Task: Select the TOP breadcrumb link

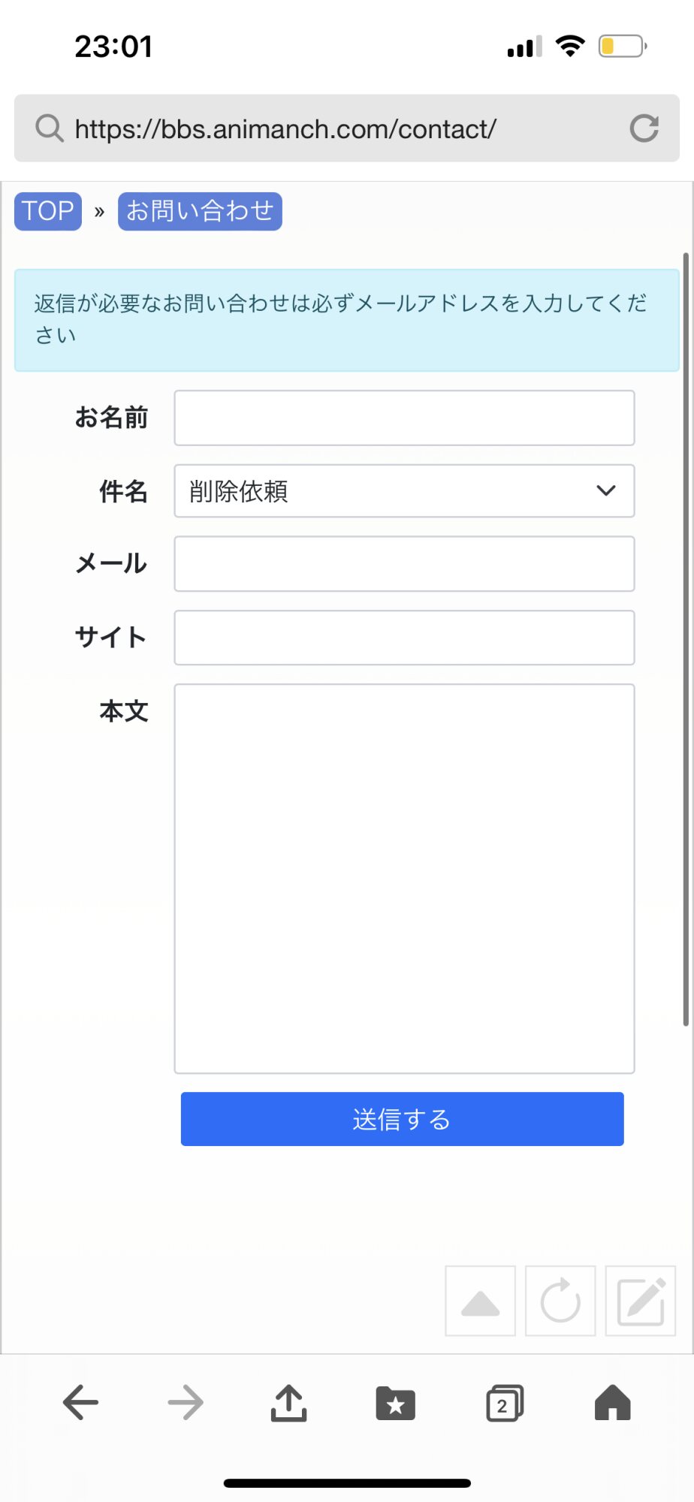Action: point(48,211)
